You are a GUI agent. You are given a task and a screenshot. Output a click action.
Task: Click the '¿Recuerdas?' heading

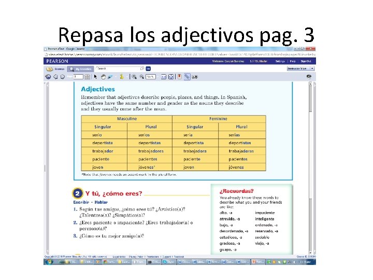[x=236, y=191]
